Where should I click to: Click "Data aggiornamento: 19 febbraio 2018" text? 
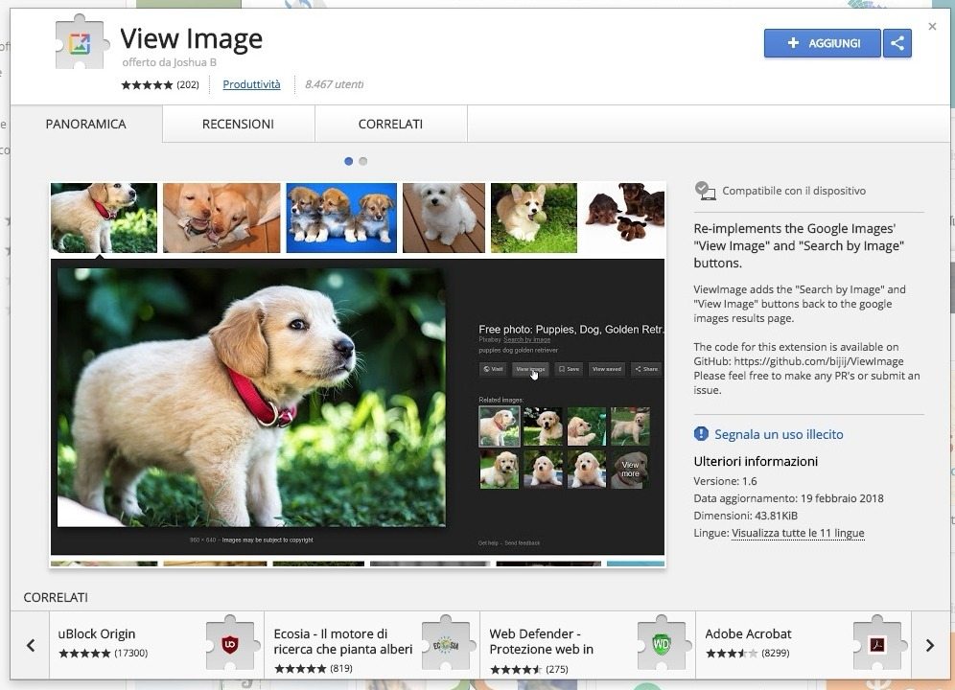point(788,498)
